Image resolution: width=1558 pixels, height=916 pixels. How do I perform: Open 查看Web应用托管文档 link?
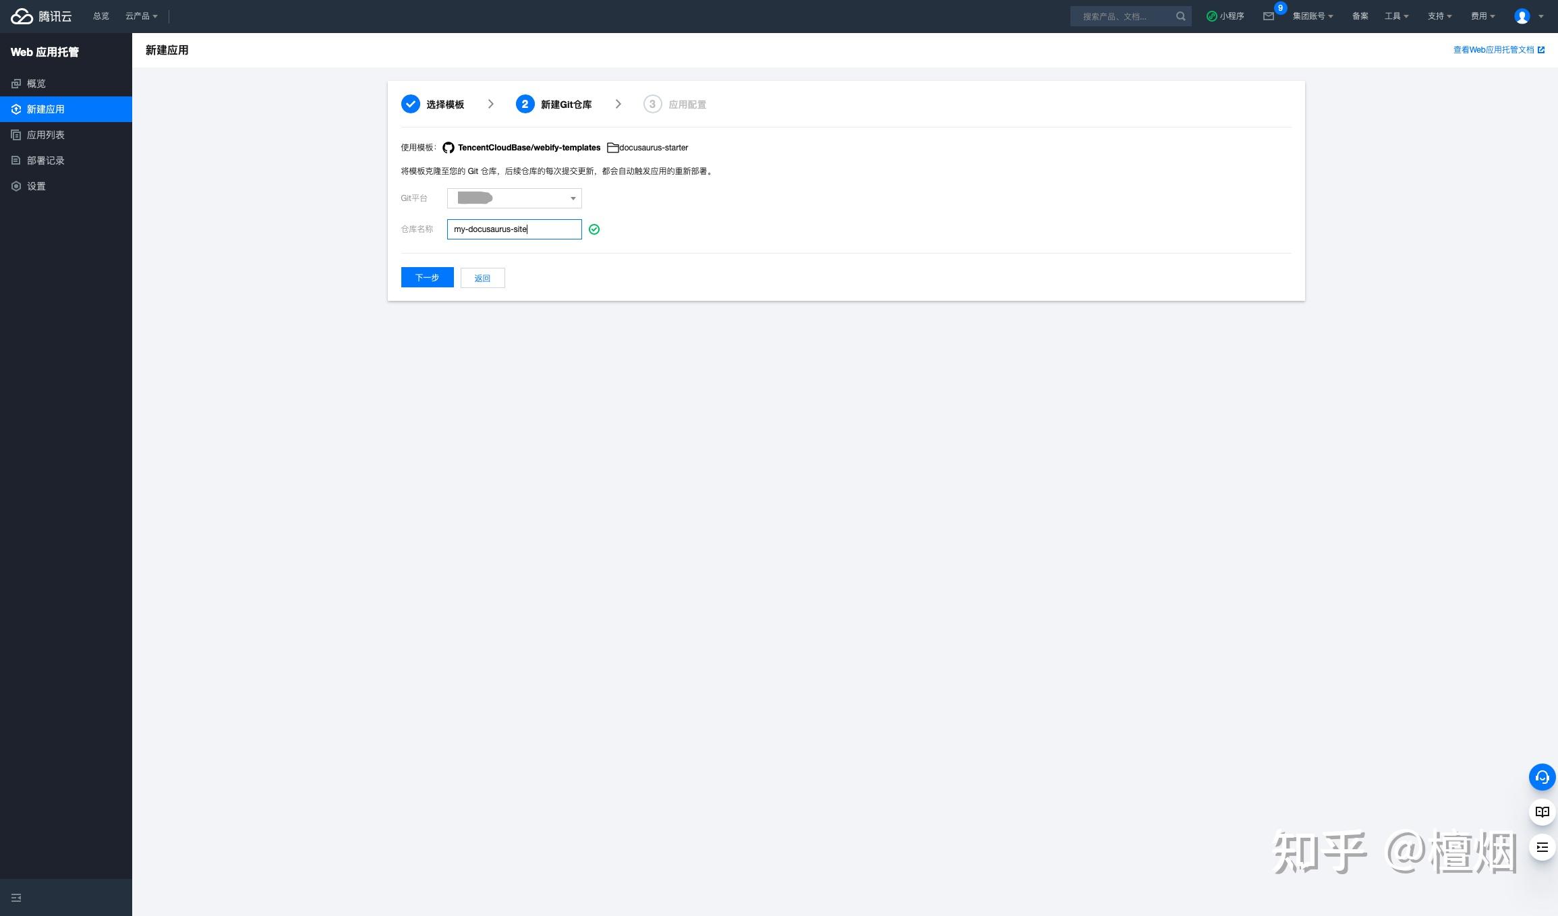click(1499, 50)
